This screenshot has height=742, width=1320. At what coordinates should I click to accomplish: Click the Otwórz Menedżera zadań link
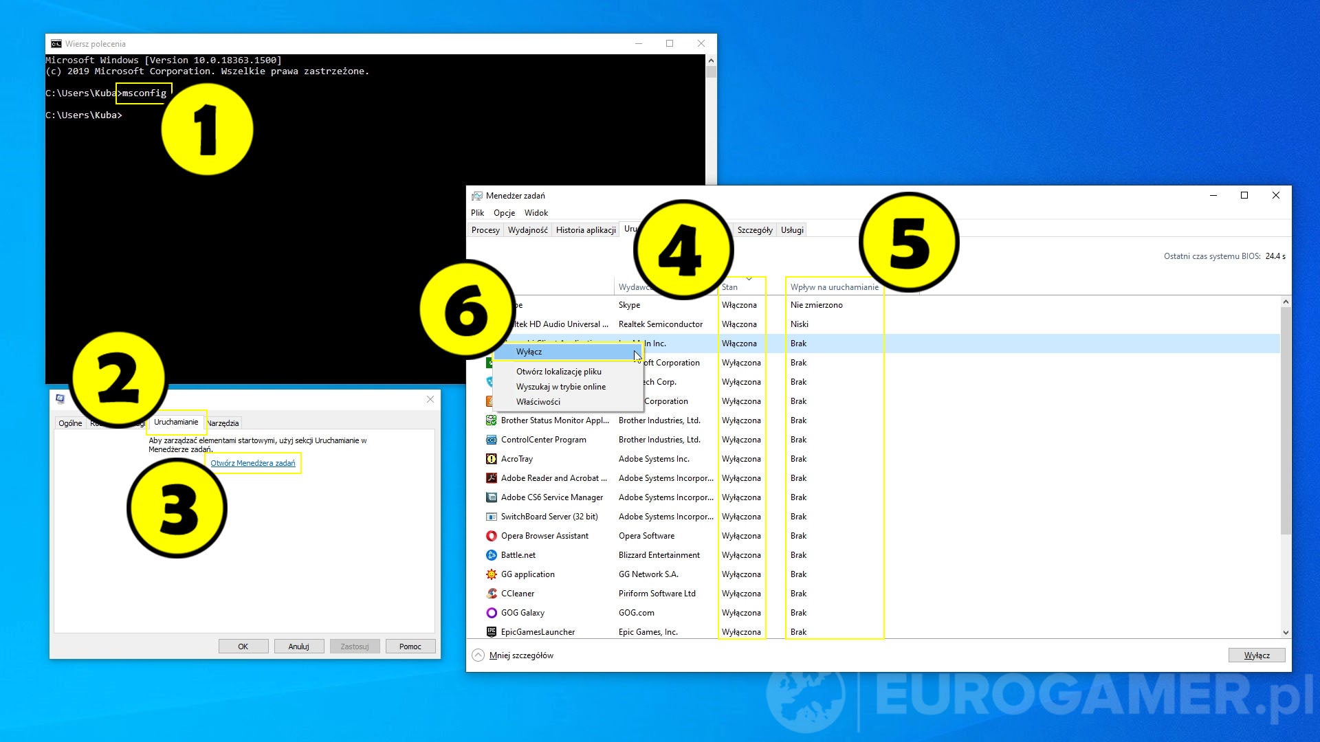tap(253, 463)
